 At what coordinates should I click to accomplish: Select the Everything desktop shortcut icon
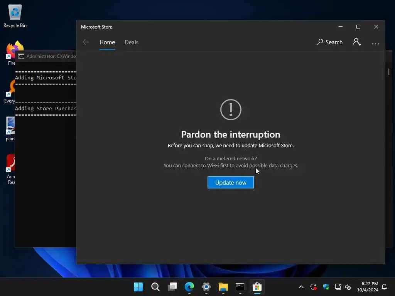(x=10, y=91)
